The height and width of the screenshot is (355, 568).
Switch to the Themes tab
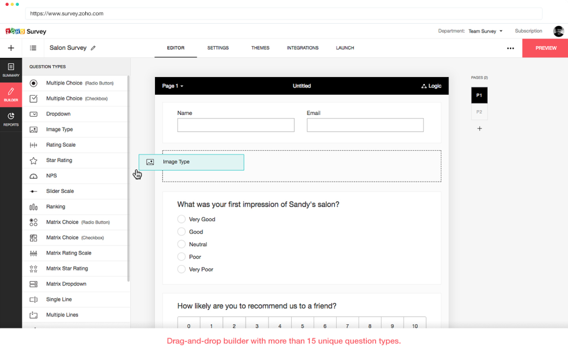coord(260,48)
